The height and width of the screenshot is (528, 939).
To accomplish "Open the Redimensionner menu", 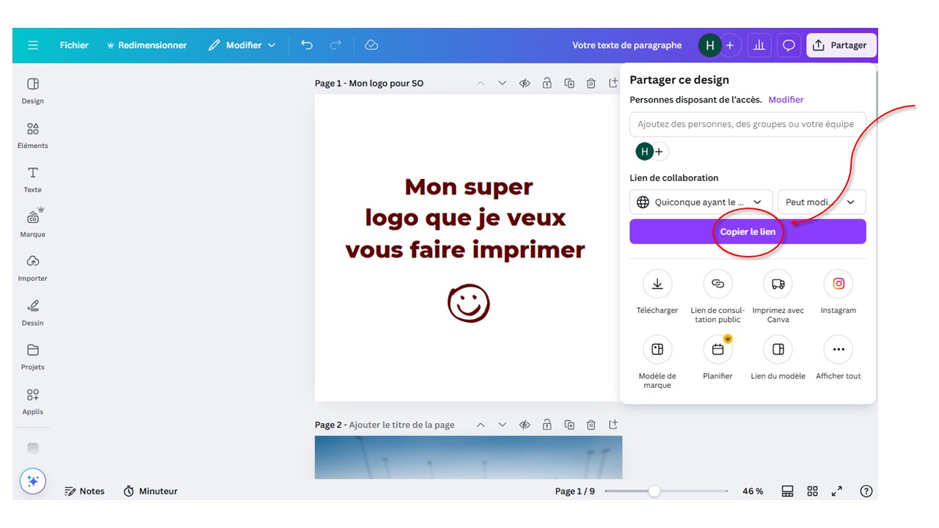I will (147, 45).
